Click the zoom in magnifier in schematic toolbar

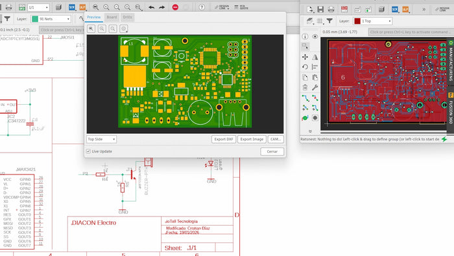tap(106, 7)
